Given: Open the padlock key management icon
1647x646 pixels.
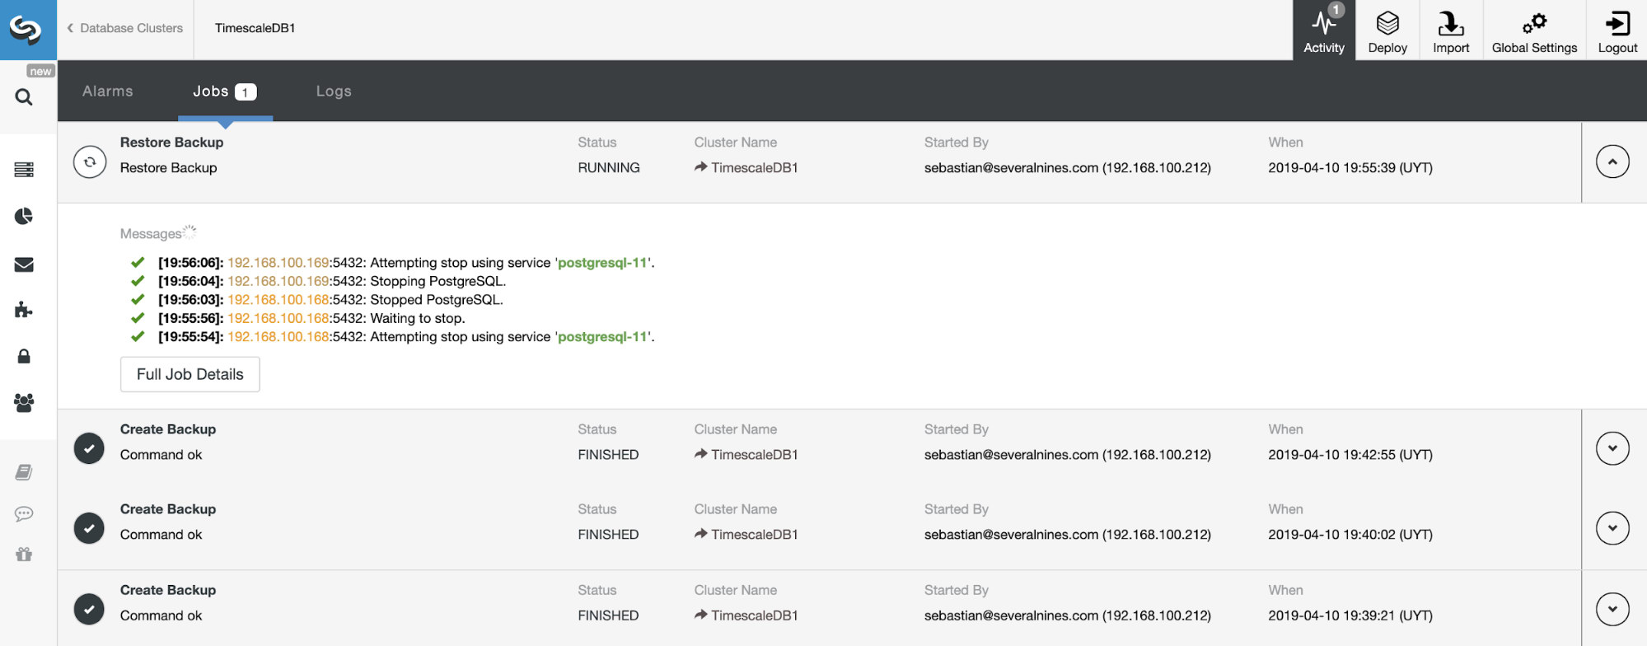Looking at the screenshot, I should click(24, 356).
